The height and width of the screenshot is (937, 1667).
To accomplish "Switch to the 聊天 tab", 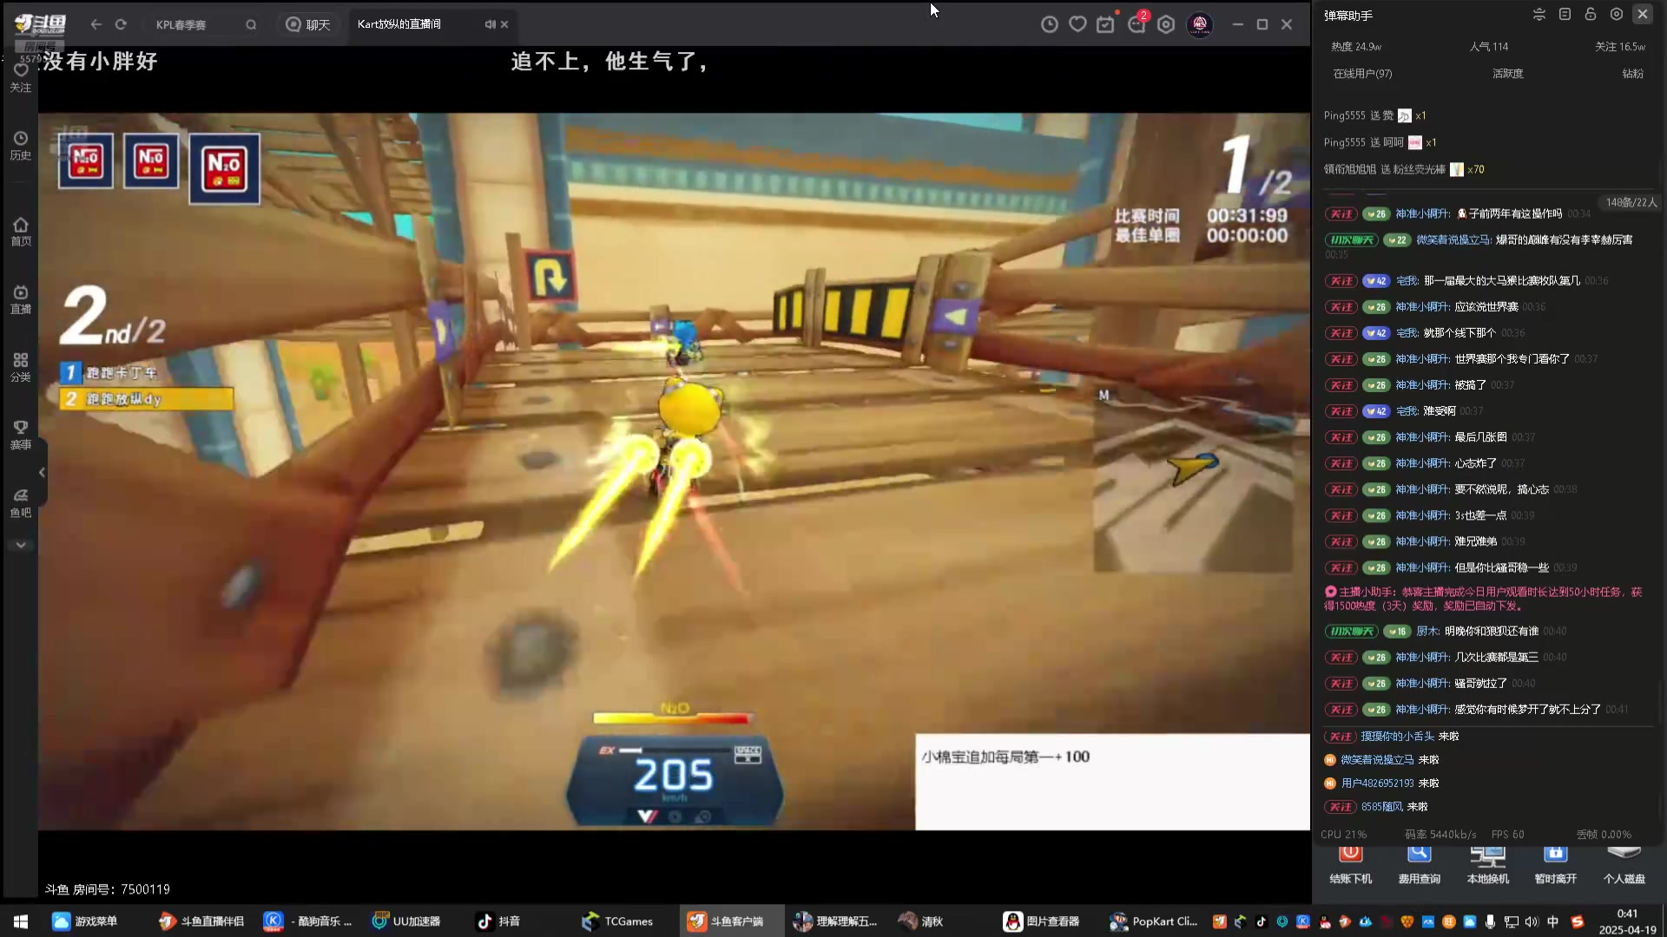I will 308,24.
